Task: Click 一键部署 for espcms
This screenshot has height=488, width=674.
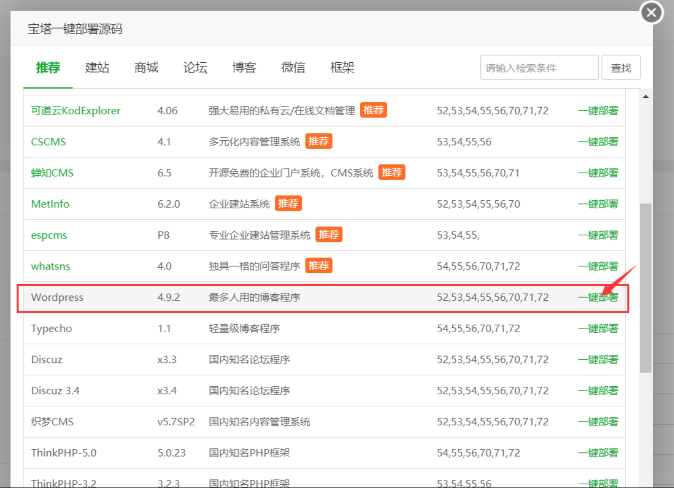Action: (x=598, y=235)
